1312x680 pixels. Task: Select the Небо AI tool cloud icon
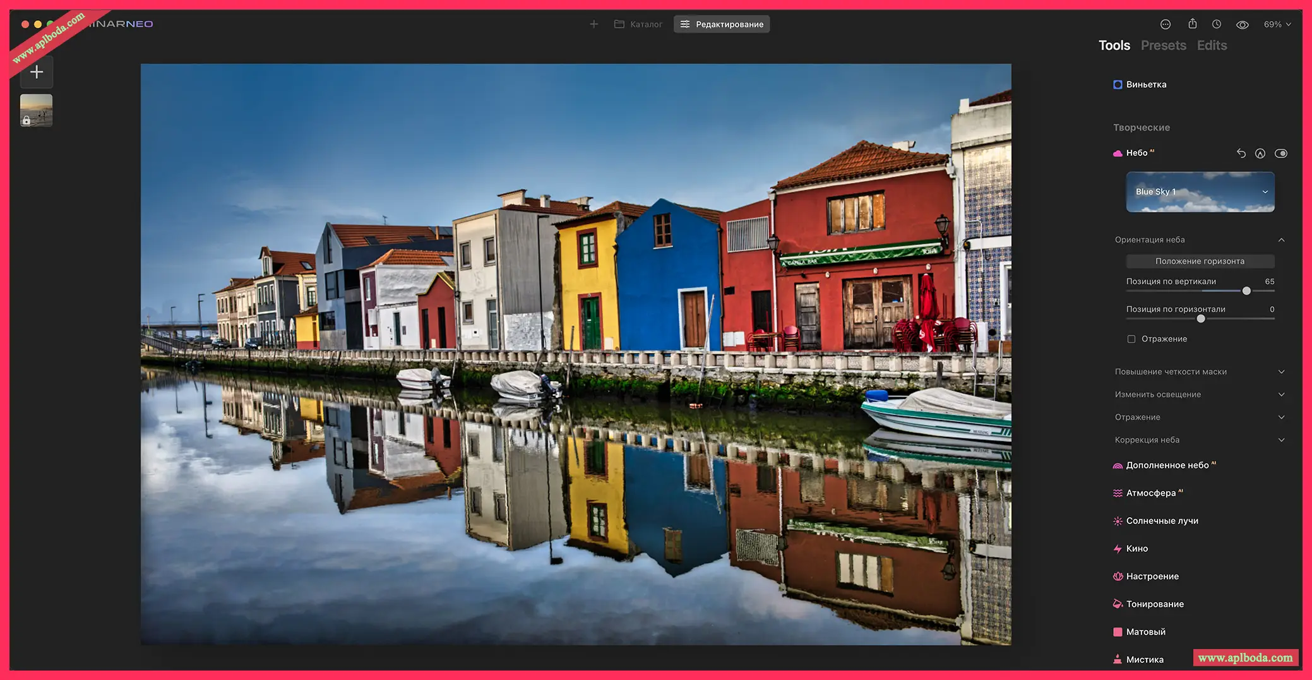click(1118, 153)
